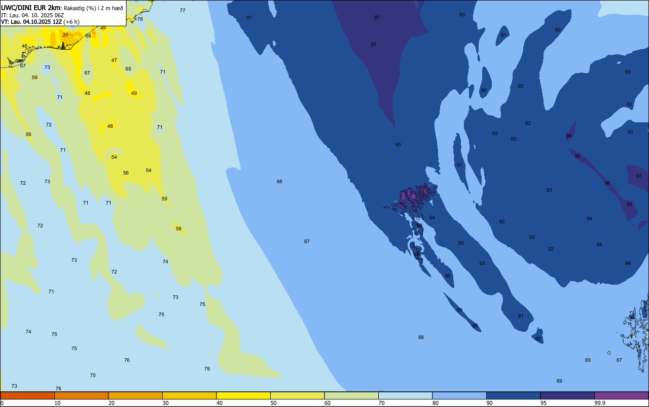The height and width of the screenshot is (407, 649).
Task: Select the 'VT: Lau. 04.10.2025 12Z' line
Action: point(31,22)
